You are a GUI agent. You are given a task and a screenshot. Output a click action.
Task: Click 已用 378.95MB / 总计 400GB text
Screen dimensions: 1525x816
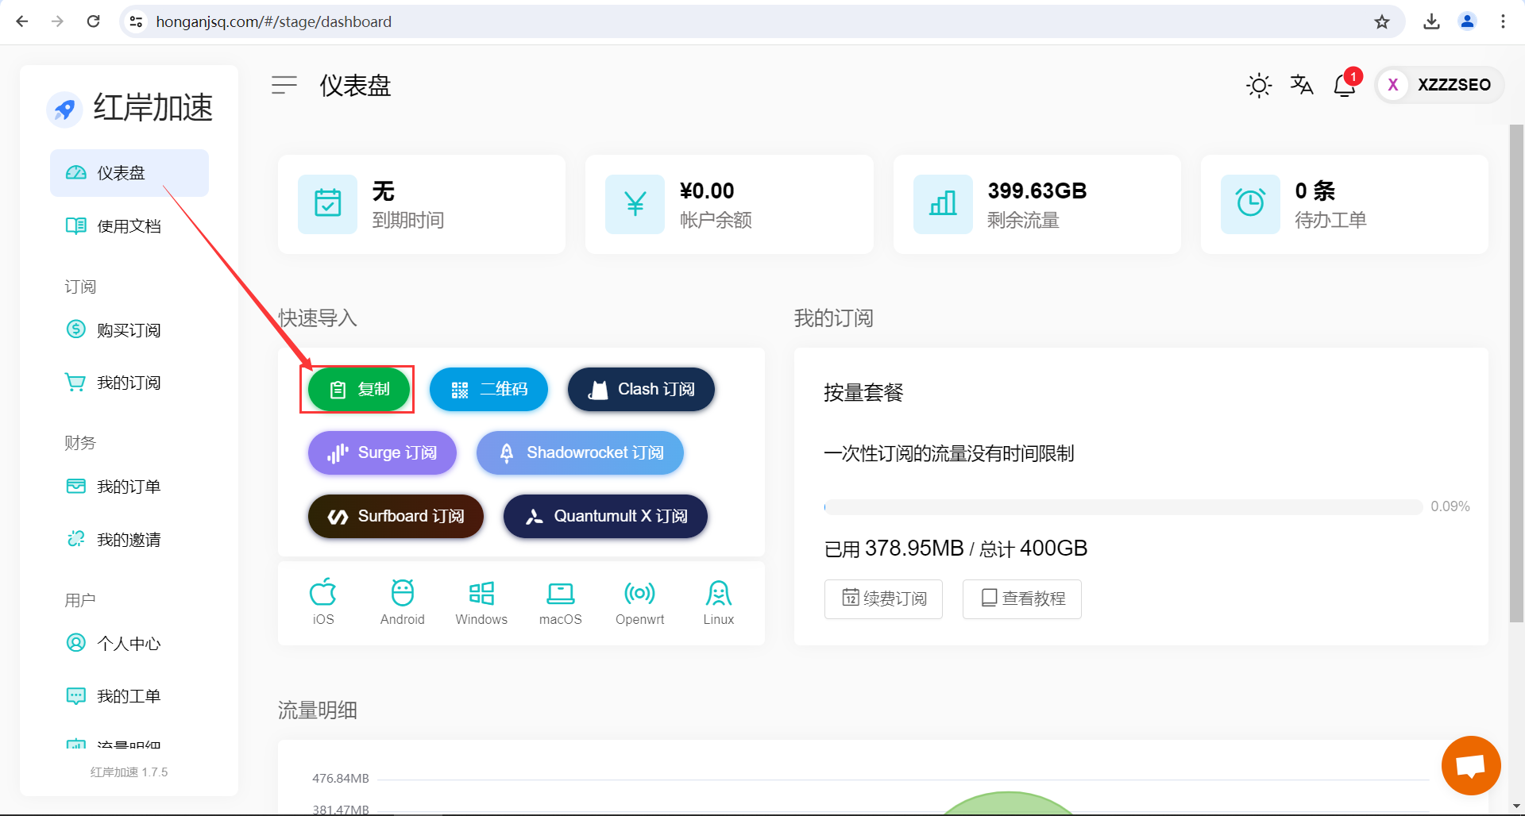[956, 548]
